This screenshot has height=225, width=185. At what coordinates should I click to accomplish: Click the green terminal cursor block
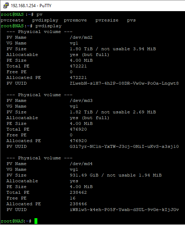pos(36,221)
